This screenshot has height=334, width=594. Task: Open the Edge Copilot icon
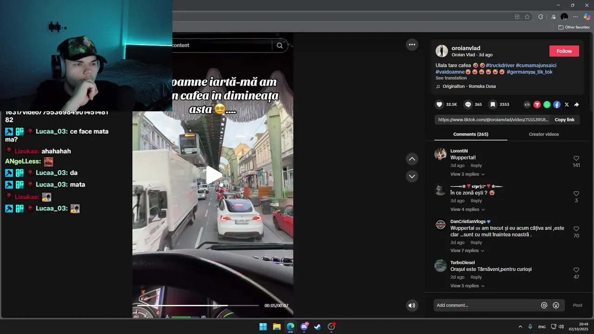587,17
